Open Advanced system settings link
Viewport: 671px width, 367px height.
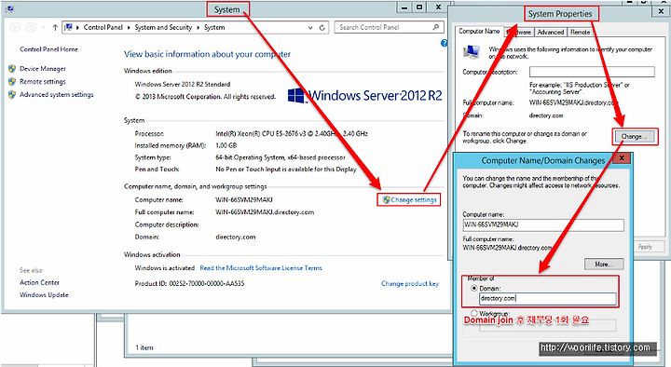click(57, 94)
